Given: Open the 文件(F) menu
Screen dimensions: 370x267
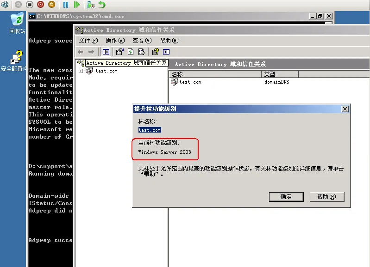Looking at the screenshot, I should (x=88, y=41).
